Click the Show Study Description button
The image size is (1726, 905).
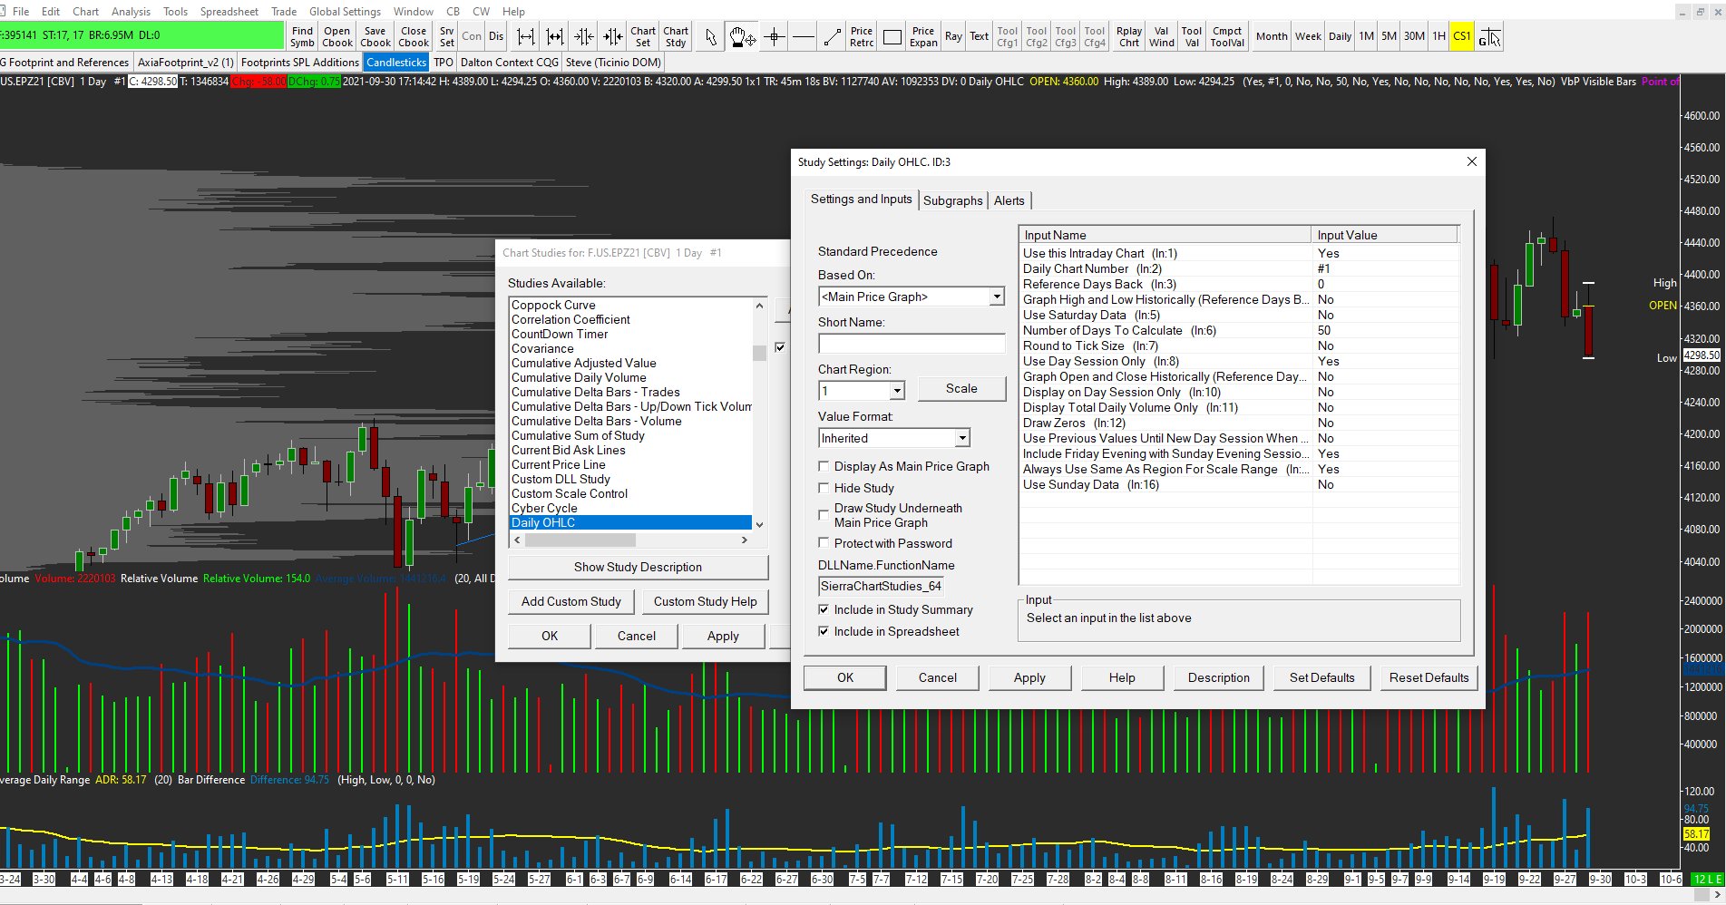(638, 567)
